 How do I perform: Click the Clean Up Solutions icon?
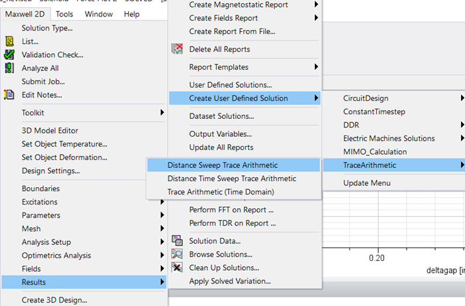coord(177,268)
